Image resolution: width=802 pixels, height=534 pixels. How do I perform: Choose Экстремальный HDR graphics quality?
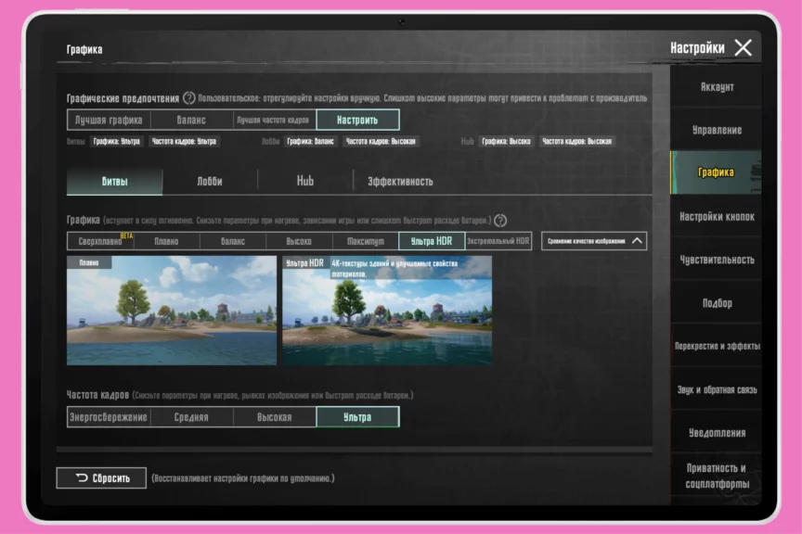click(x=498, y=241)
